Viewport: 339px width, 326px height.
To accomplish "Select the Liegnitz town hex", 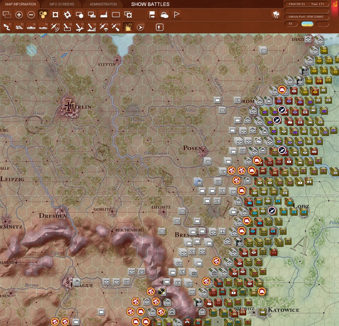I will [163, 212].
